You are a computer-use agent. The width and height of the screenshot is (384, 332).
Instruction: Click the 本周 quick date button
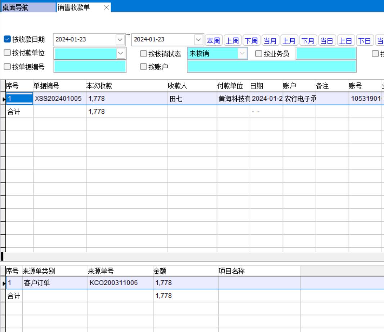click(x=213, y=41)
